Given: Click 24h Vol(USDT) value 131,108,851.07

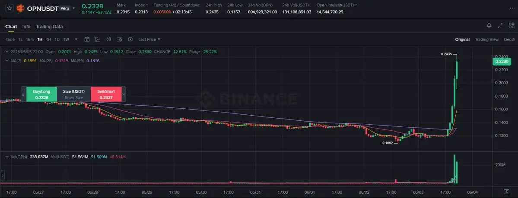Looking at the screenshot, I should (297, 12).
